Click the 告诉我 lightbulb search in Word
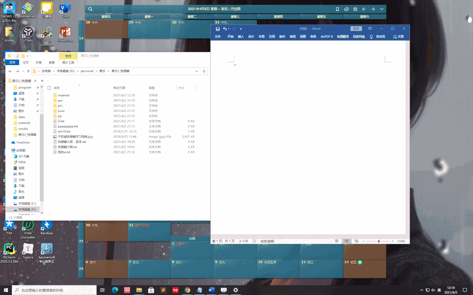This screenshot has width=473, height=295. [378, 36]
